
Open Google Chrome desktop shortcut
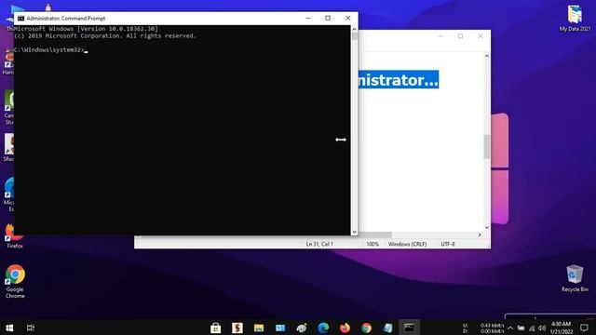[x=15, y=281]
